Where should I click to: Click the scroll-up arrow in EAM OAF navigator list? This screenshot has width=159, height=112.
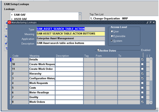[80, 14]
